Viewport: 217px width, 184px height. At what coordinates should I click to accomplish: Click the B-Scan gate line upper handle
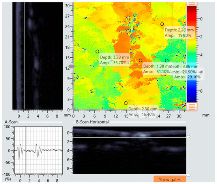click(x=188, y=137)
